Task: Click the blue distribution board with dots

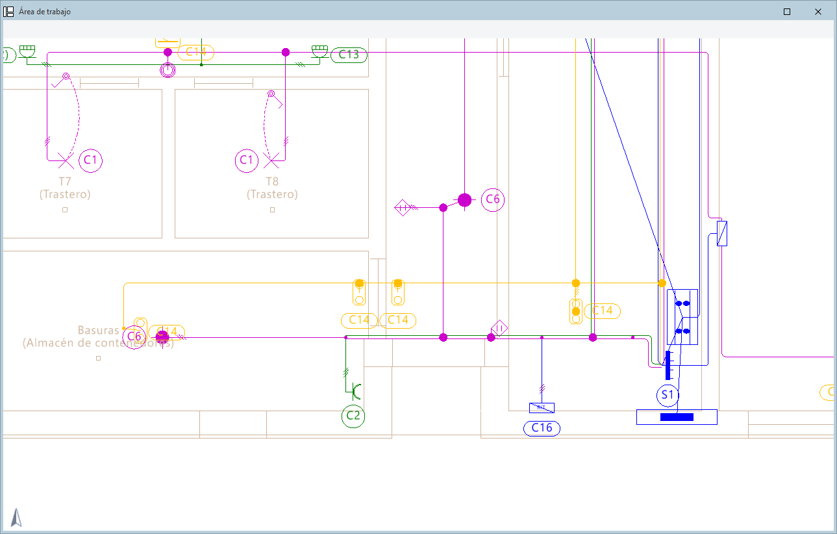Action: pos(682,317)
